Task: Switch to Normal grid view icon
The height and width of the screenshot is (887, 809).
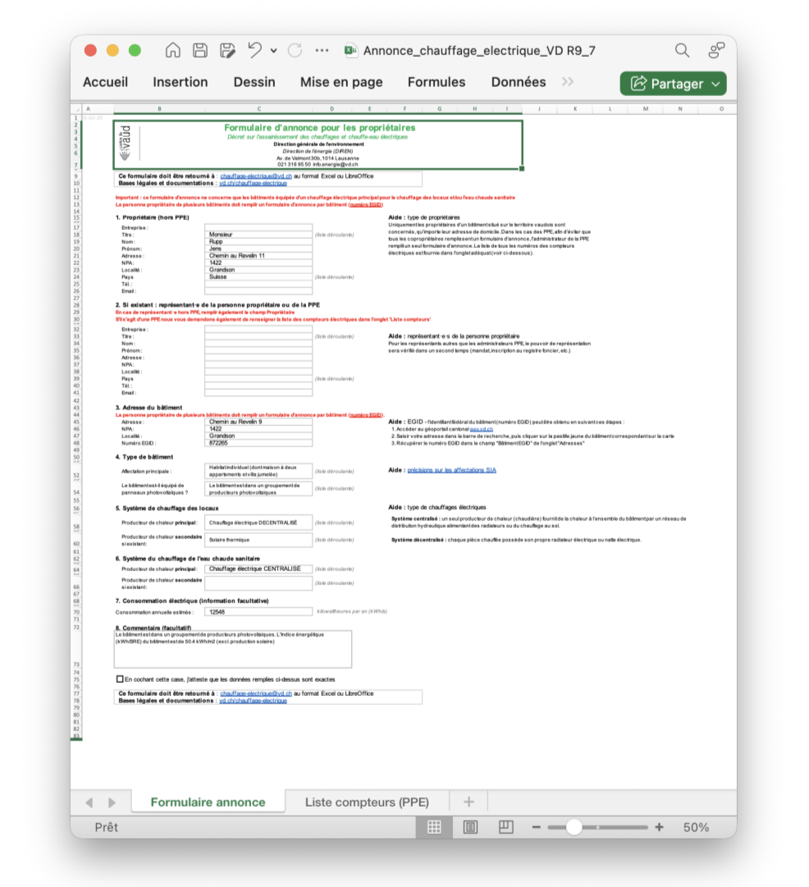Action: pos(434,827)
